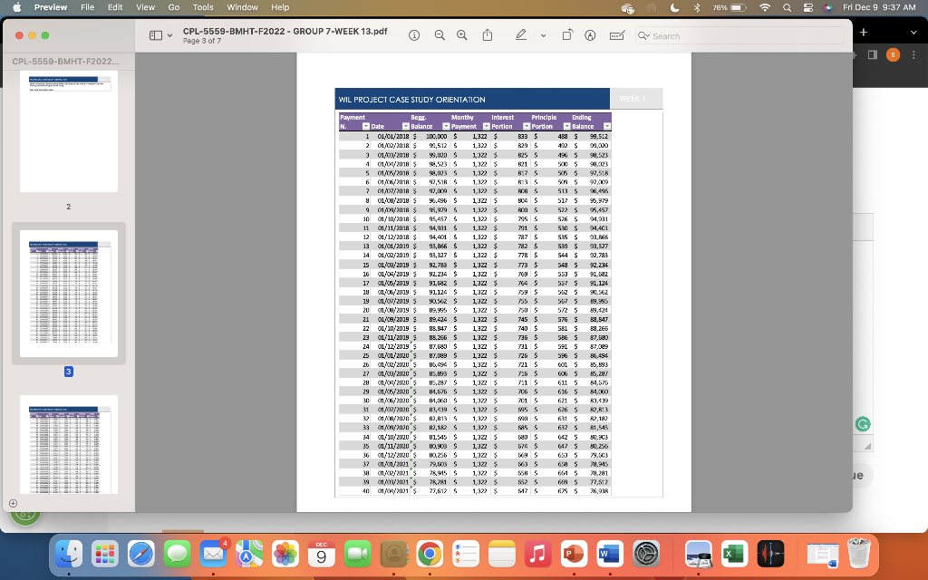Viewport: 928px width, 580px height.
Task: Select the highlight tool circled-A icon
Action: (591, 34)
